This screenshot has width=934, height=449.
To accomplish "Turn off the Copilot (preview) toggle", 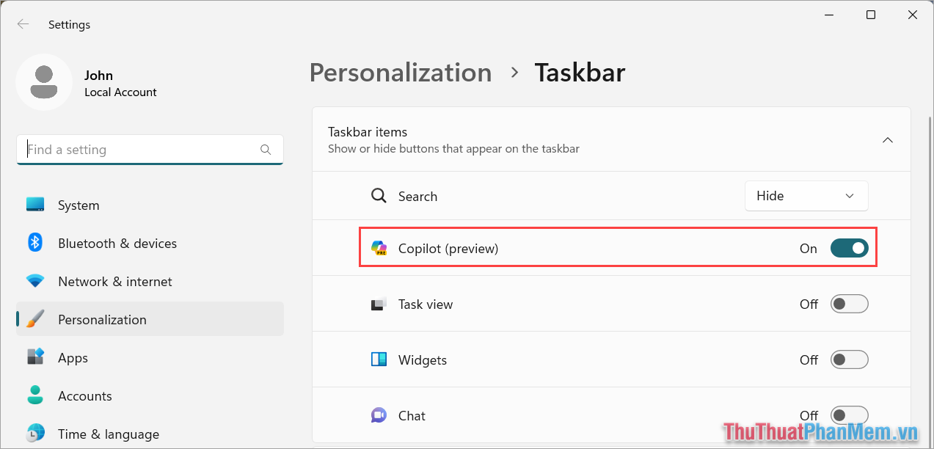I will tap(849, 248).
